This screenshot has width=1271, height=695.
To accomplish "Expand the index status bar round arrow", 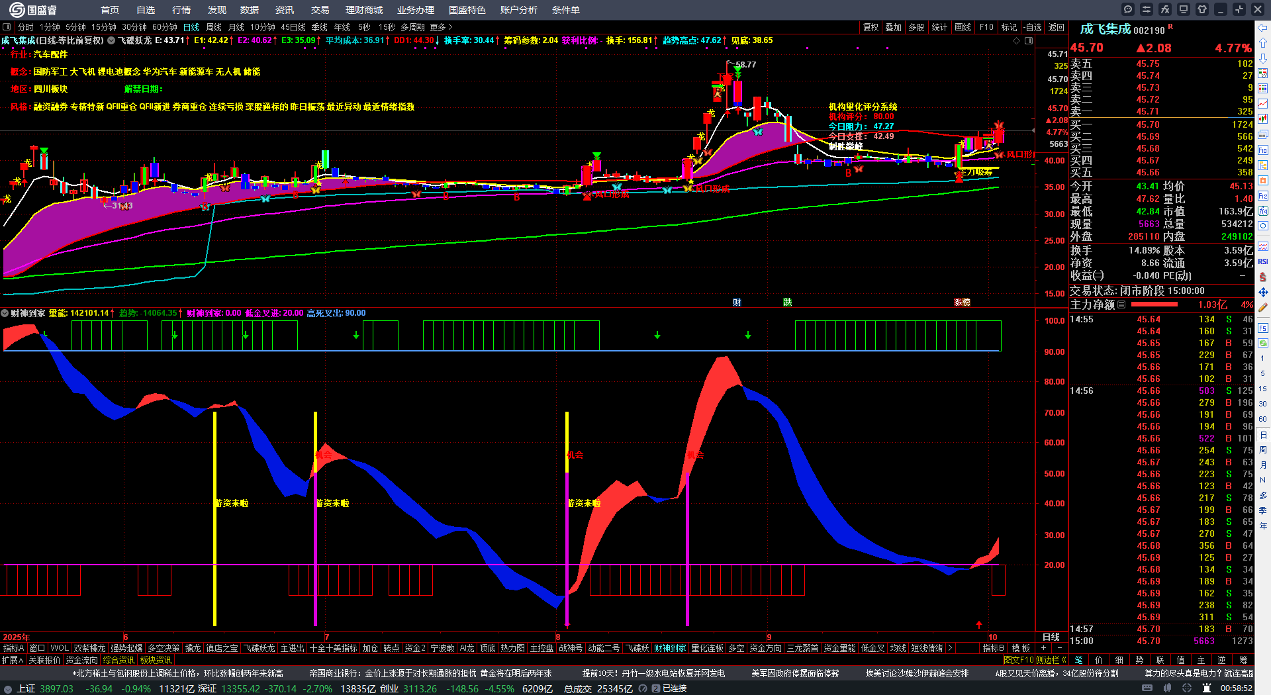I will (8, 688).
